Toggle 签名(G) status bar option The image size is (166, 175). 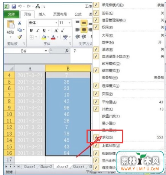(129, 13)
